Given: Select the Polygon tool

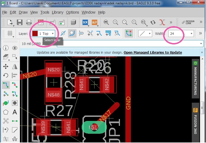Looking at the screenshot, I should pyautogui.click(x=6, y=112).
